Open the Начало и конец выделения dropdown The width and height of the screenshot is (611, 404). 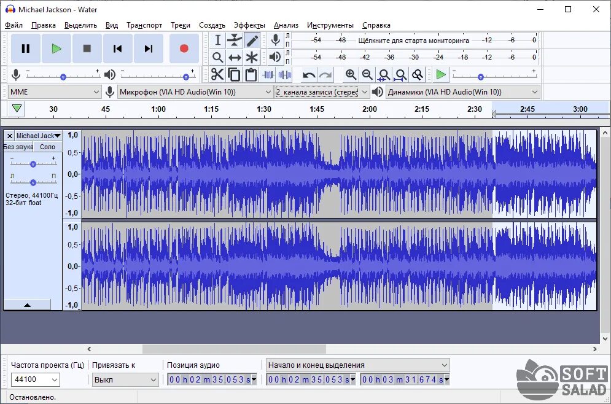click(358, 365)
